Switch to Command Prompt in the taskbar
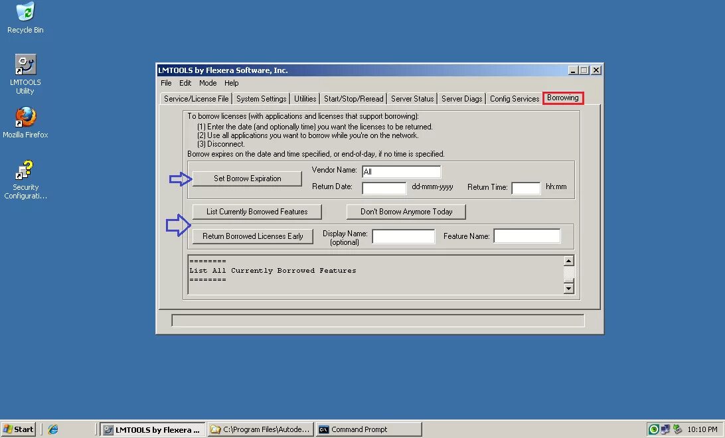The width and height of the screenshot is (725, 438). coord(369,429)
